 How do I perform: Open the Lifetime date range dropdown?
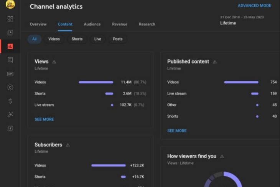(242, 20)
